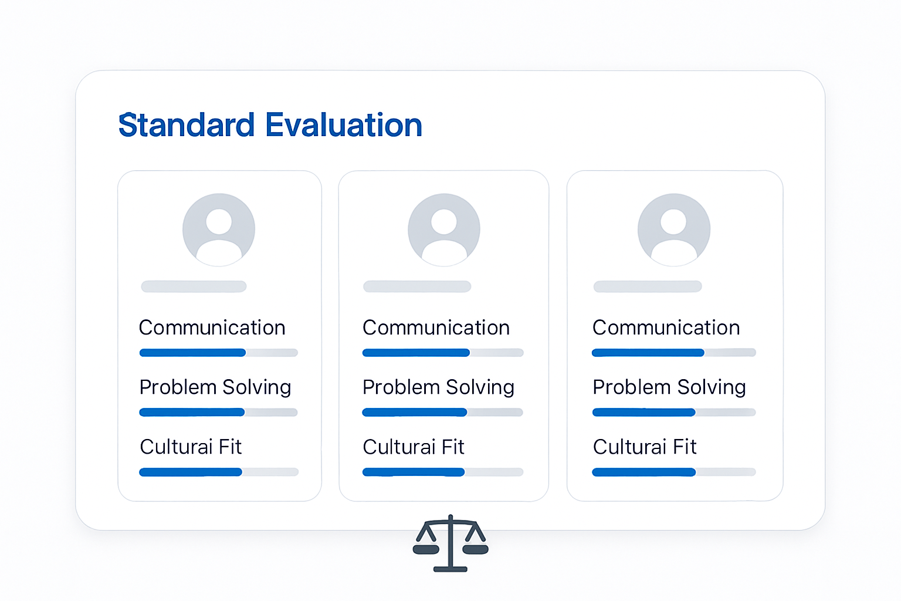Click the third candidate's name placeholder bar
901x601 pixels.
click(x=648, y=286)
